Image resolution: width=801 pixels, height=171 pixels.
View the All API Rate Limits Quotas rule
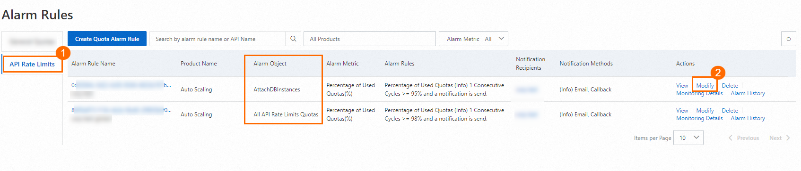point(682,111)
